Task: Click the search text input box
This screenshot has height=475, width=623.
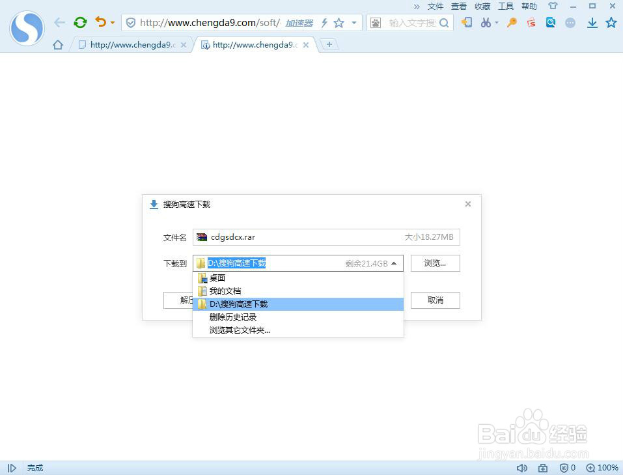Action: tap(412, 23)
